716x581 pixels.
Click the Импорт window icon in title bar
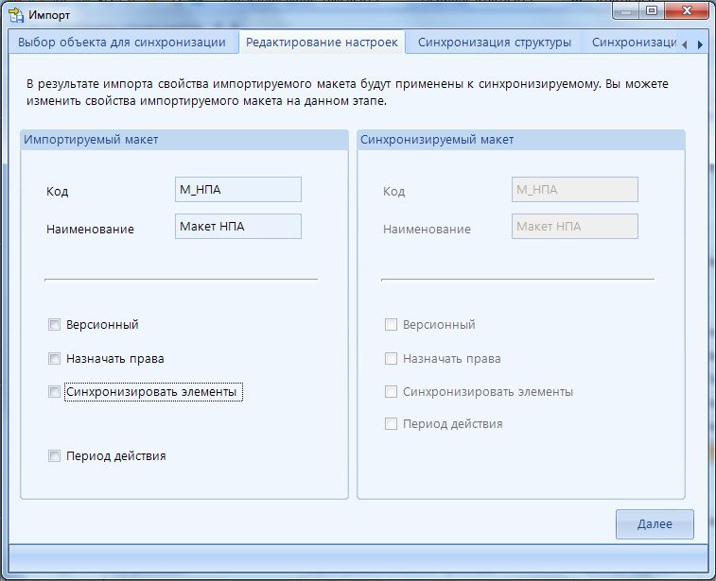16,14
